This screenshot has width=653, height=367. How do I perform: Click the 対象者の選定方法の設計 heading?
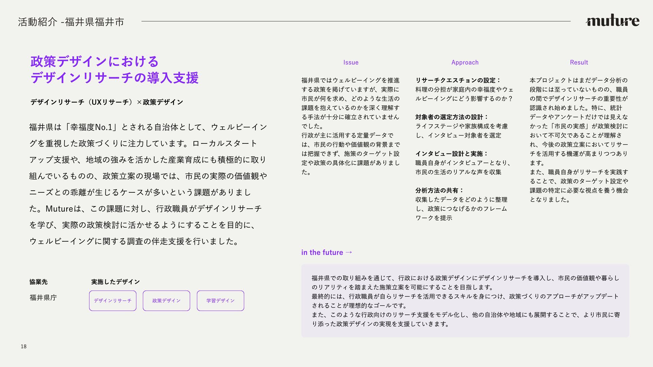click(451, 117)
